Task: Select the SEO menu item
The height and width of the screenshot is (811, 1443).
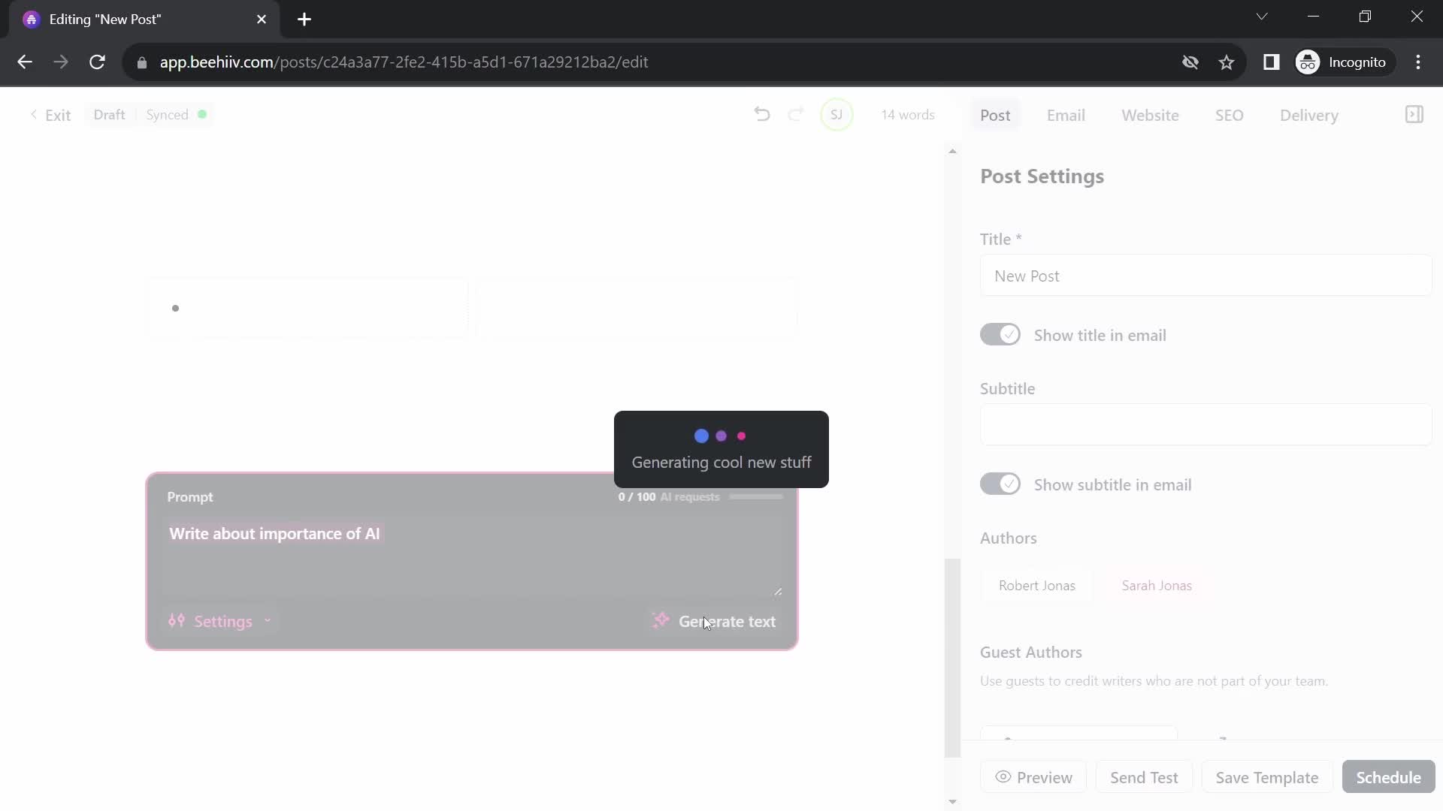Action: pyautogui.click(x=1229, y=115)
